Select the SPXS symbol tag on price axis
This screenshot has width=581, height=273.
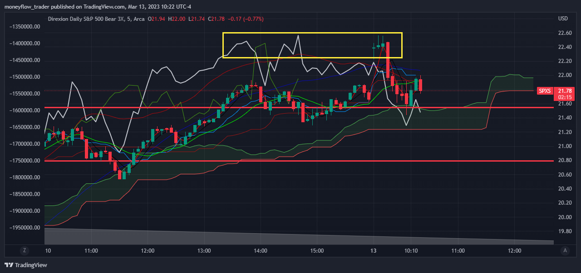click(x=545, y=91)
